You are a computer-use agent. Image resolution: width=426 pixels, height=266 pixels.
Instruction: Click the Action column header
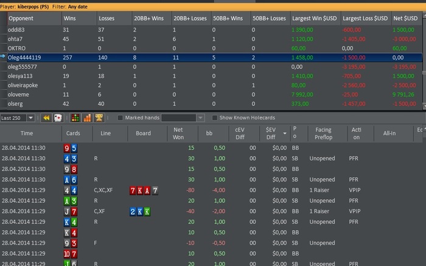tap(360, 133)
